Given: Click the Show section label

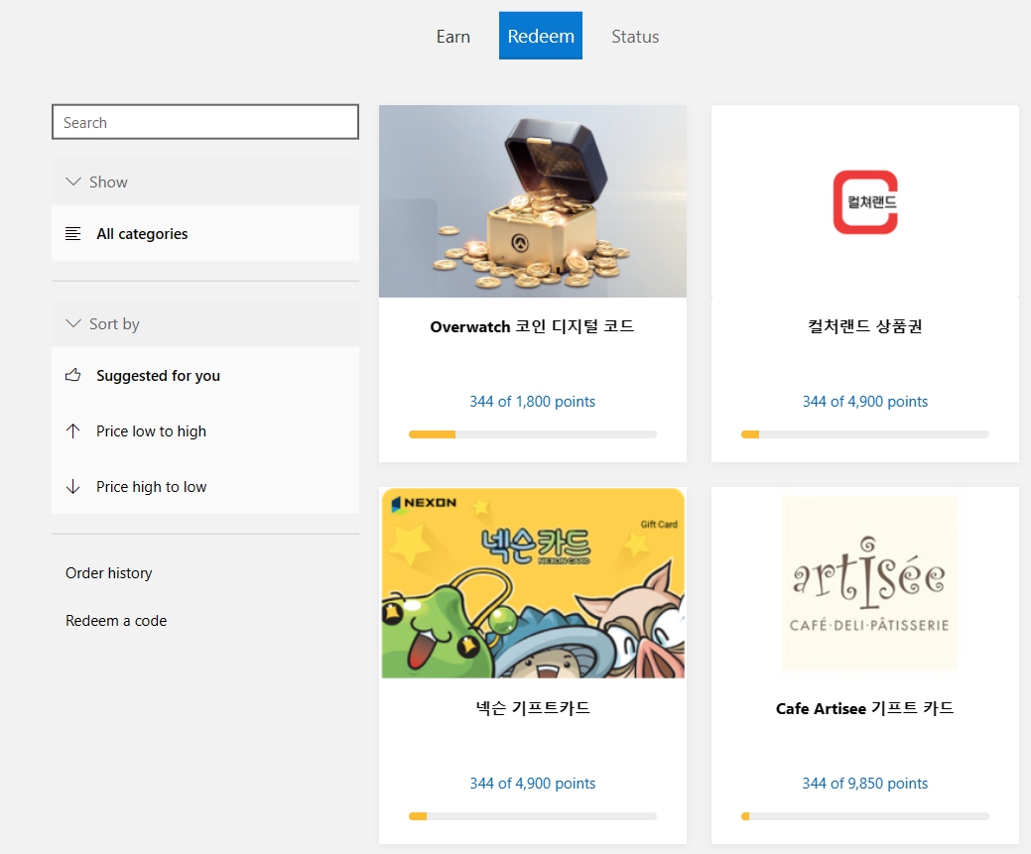Looking at the screenshot, I should (x=108, y=183).
